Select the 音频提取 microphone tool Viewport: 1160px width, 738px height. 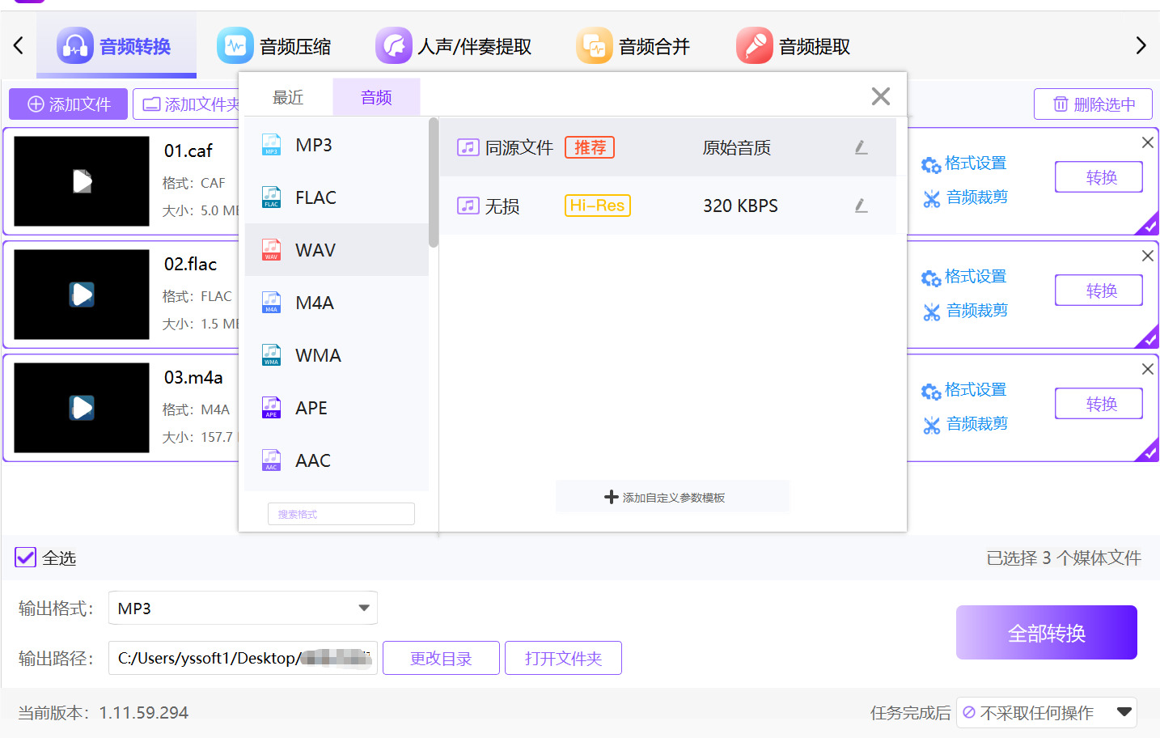(x=794, y=46)
